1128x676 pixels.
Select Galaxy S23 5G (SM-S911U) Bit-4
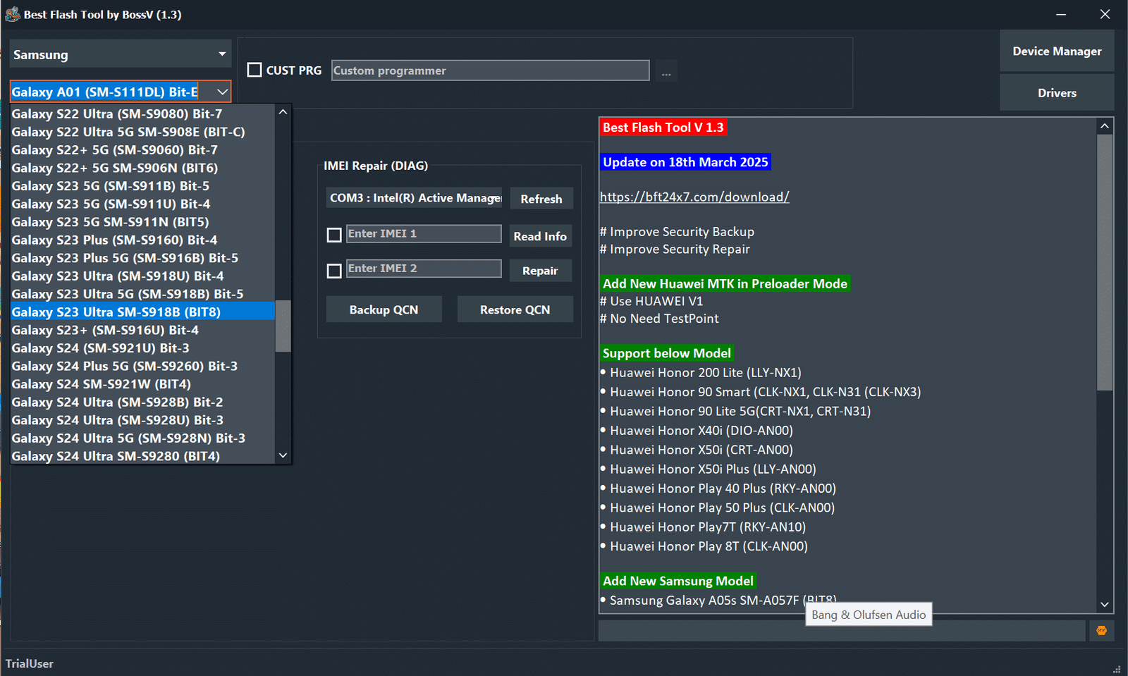click(x=142, y=204)
